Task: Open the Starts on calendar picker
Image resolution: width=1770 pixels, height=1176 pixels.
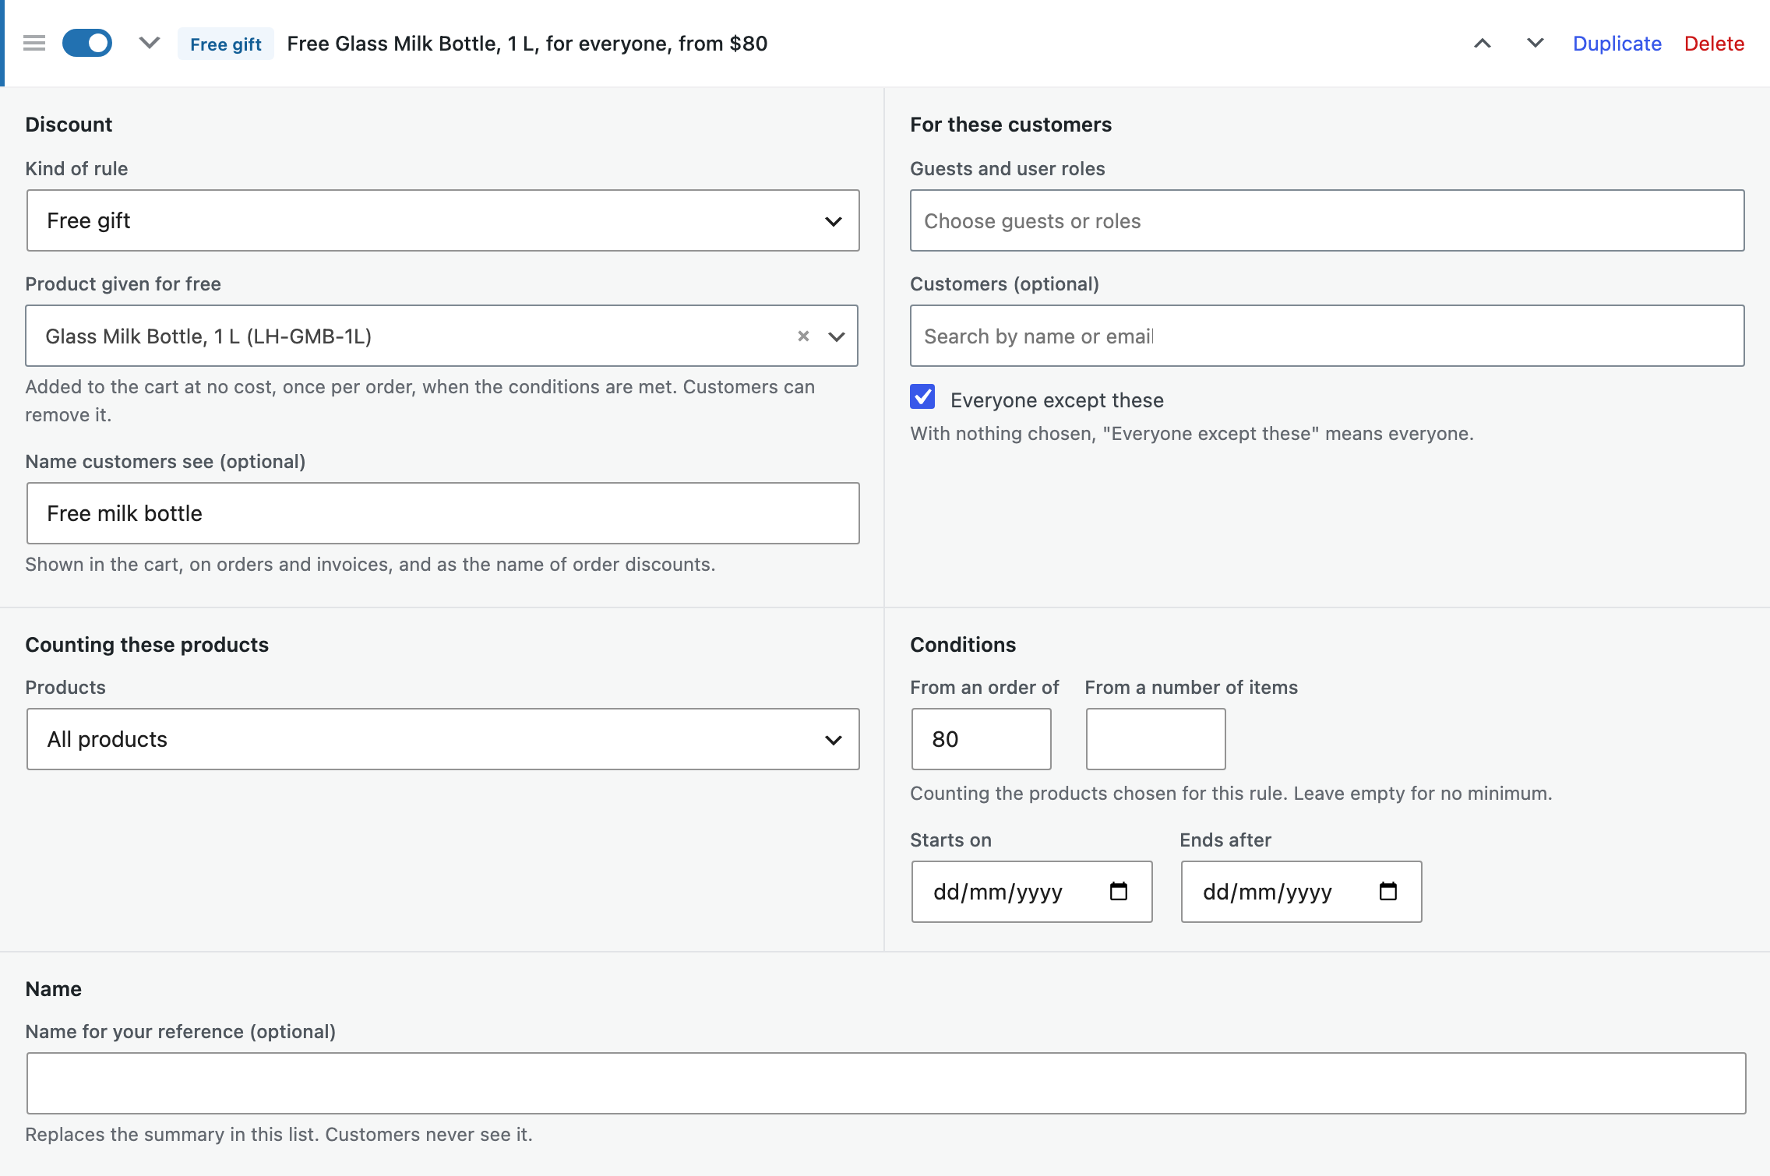Action: [1119, 891]
